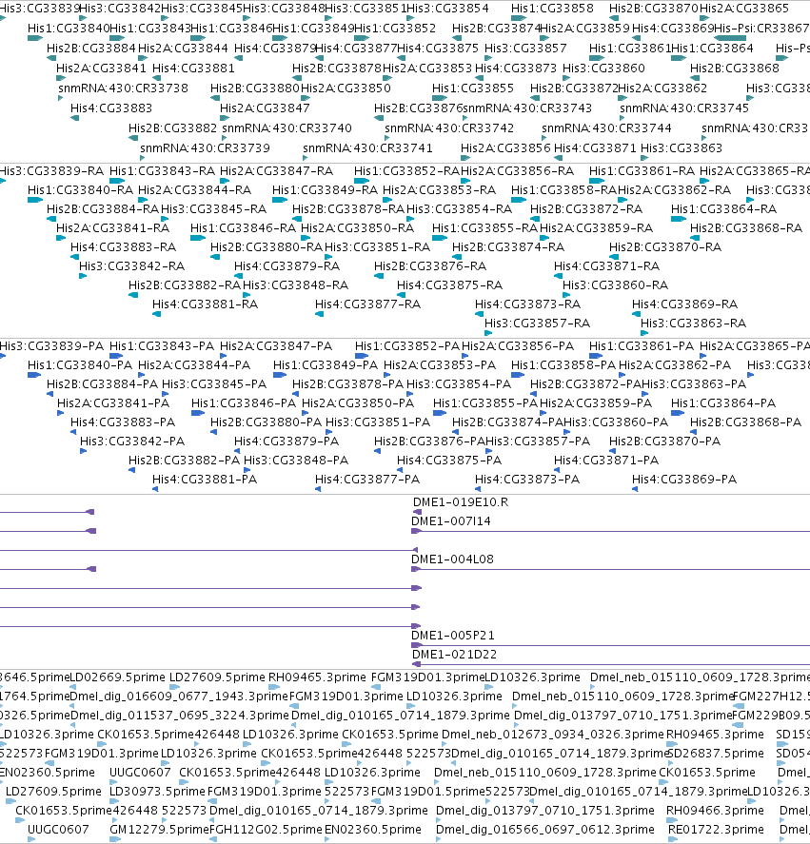Select the His2A:CG33853-PA label
The height and width of the screenshot is (844, 810).
[x=440, y=365]
